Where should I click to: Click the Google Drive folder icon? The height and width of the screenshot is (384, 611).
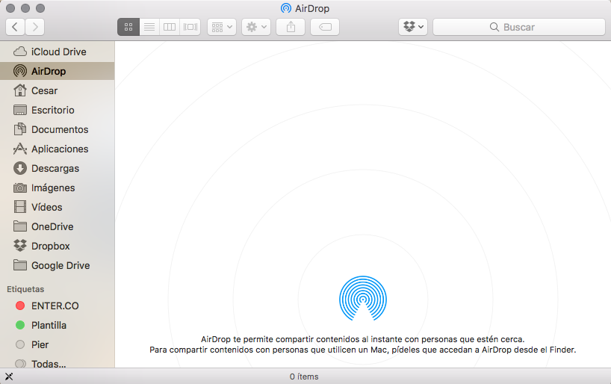pyautogui.click(x=20, y=265)
